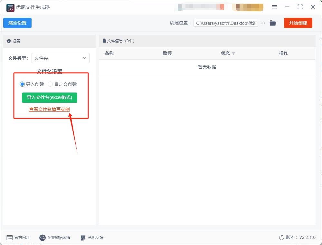The image size is (322, 245).
Task: Click the 清空设置 button
Action: coord(17,23)
